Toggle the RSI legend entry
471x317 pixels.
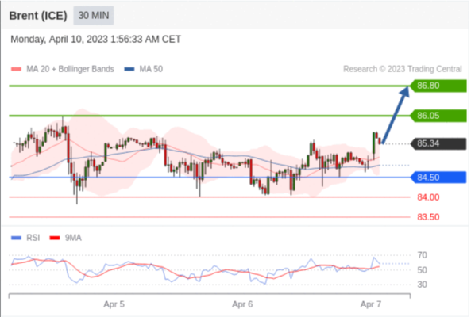click(x=25, y=238)
